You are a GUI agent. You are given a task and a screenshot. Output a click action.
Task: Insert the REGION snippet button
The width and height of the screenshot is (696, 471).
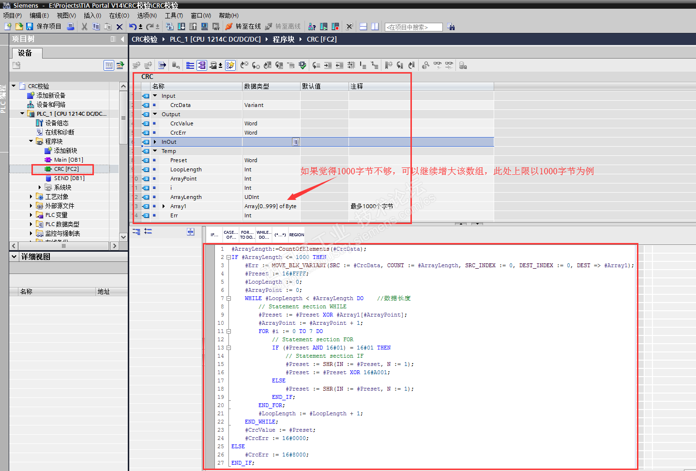point(297,235)
